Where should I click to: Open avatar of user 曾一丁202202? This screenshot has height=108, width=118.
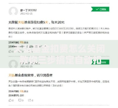pos(13,11)
